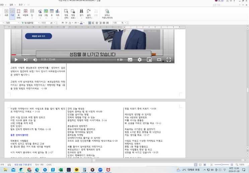Apply center alignment

click(97, 23)
